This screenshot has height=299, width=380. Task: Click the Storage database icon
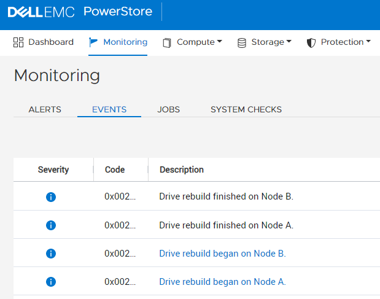coord(241,42)
